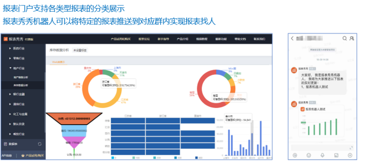Click the expand icon in chat input box
This screenshot has height=164, width=365.
coord(351,148)
